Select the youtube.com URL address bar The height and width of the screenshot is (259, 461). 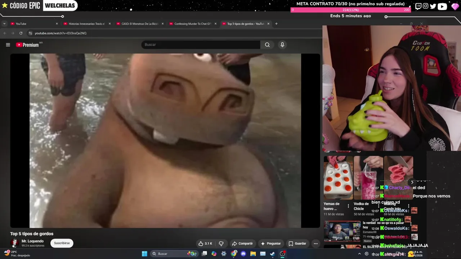coord(61,33)
